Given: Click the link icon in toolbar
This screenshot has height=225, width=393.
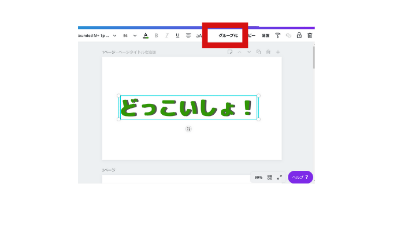Looking at the screenshot, I should [x=288, y=36].
